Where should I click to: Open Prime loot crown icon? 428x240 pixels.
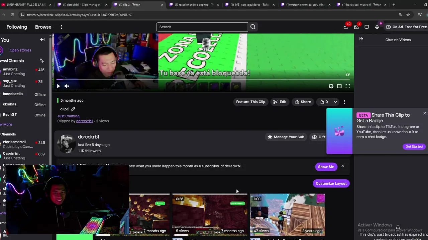click(346, 27)
